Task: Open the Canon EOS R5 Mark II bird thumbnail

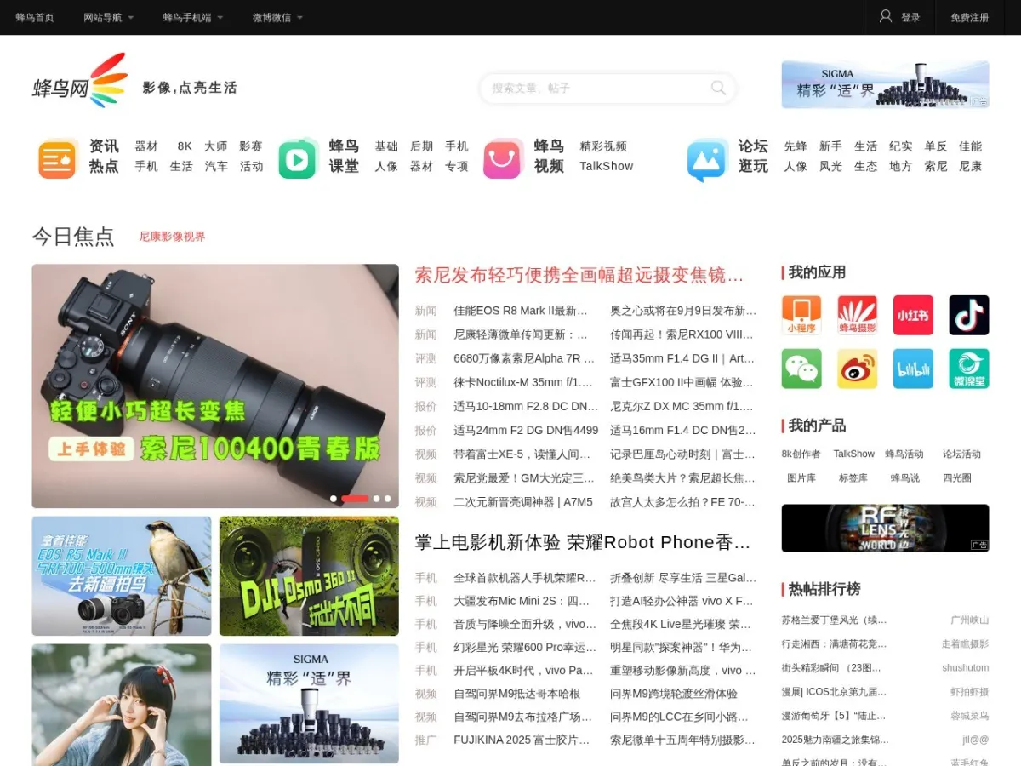Action: tap(122, 576)
